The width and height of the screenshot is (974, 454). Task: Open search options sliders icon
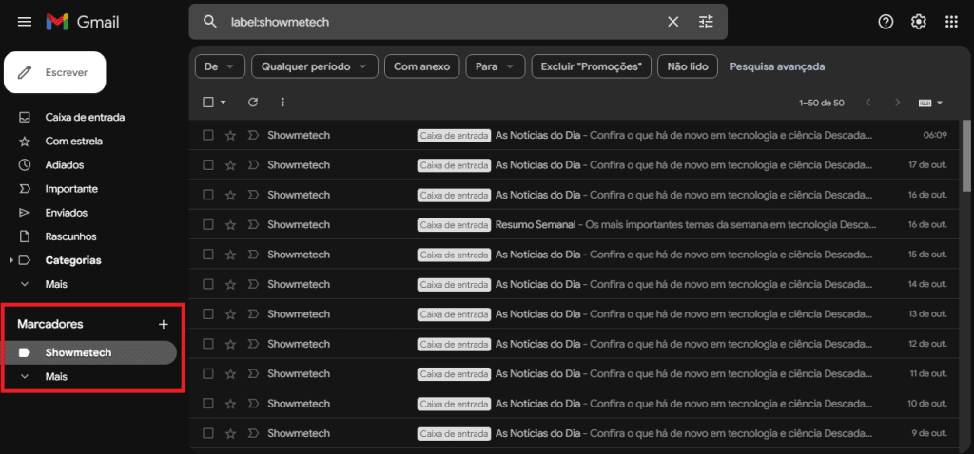coord(707,23)
